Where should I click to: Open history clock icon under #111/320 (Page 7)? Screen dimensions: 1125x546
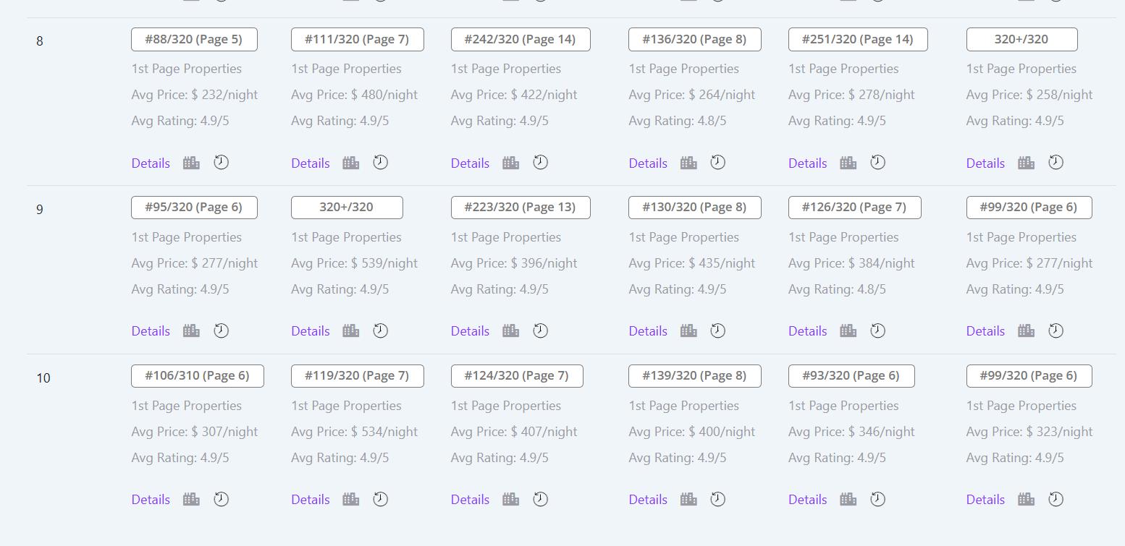tap(381, 163)
